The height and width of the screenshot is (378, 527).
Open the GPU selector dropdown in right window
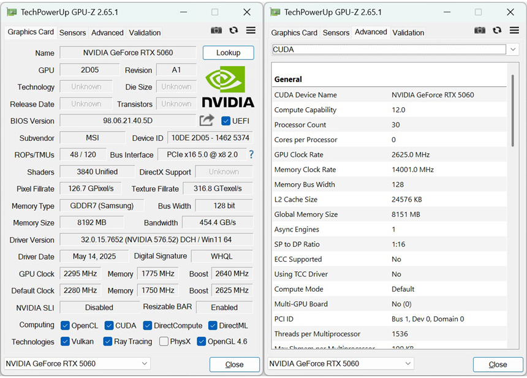tap(408, 364)
